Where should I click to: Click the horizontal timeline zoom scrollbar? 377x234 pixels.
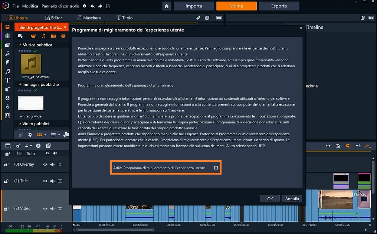[114, 230]
